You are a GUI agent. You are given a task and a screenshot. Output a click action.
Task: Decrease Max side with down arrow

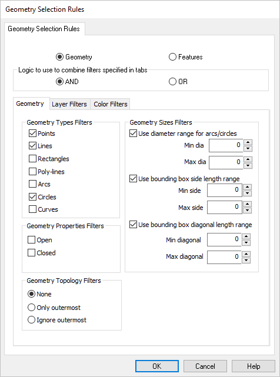tap(247, 211)
